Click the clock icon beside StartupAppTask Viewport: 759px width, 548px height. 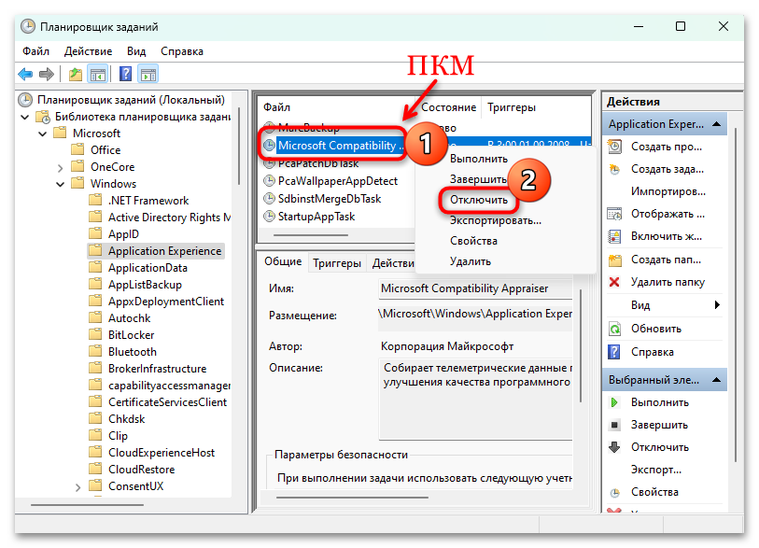pos(269,217)
